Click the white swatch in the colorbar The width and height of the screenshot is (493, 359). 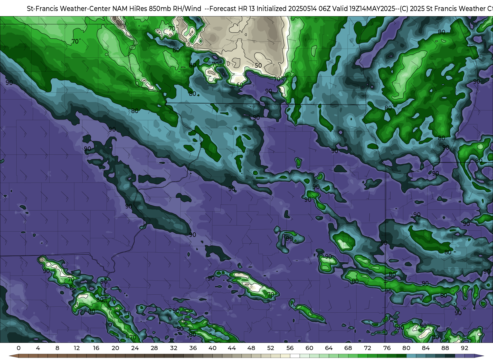[295, 356]
